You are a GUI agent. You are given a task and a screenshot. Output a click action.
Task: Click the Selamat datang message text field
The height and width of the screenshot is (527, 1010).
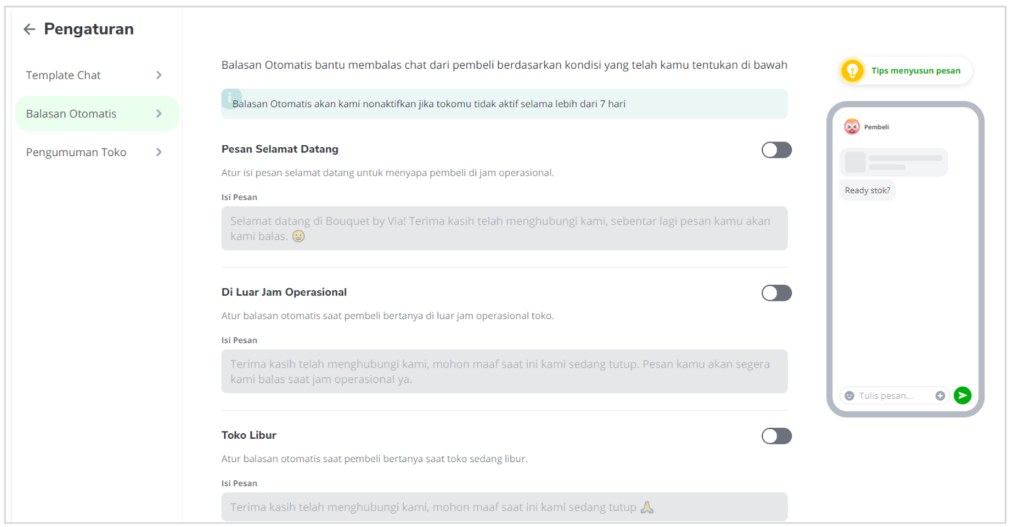coord(504,228)
